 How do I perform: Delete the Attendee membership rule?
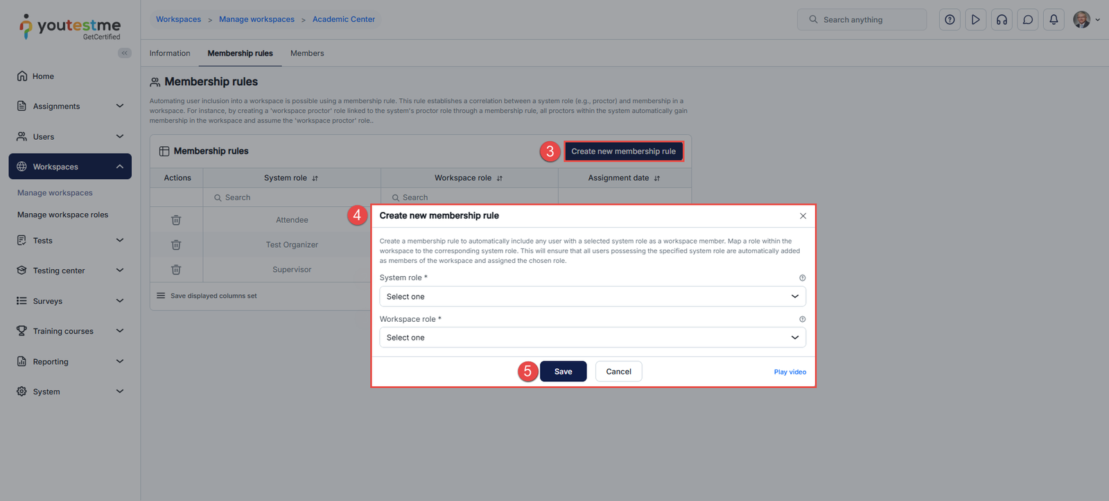pyautogui.click(x=176, y=220)
